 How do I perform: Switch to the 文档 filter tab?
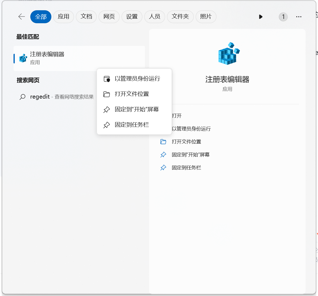[x=86, y=17]
